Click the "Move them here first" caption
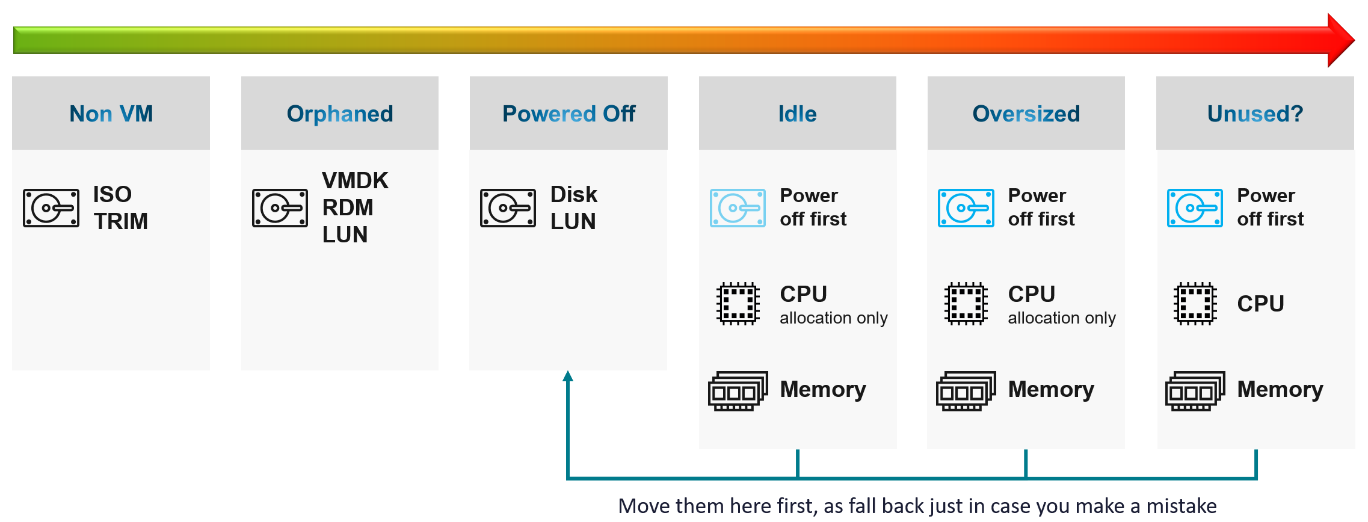The image size is (1368, 522). point(917,506)
